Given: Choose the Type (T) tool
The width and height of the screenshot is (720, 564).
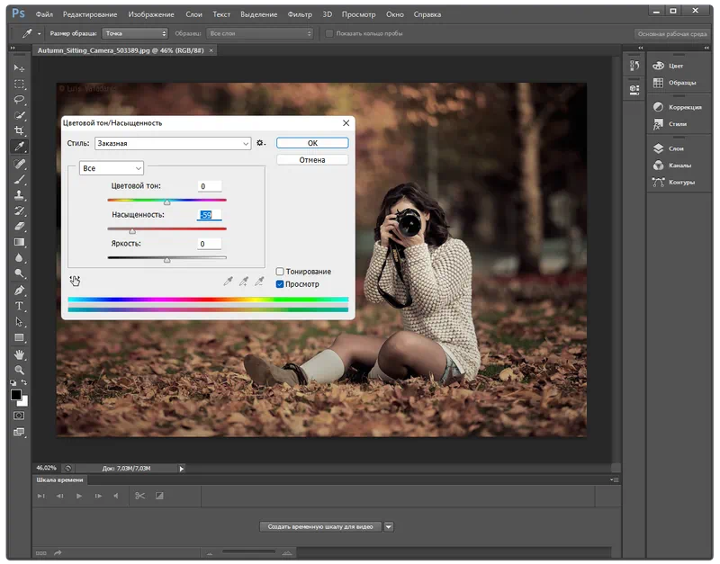Looking at the screenshot, I should pyautogui.click(x=19, y=306).
